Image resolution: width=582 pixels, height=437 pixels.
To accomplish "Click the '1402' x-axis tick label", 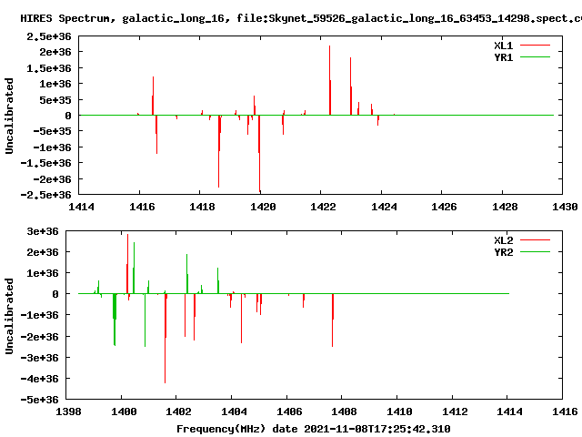I will click(x=178, y=412).
